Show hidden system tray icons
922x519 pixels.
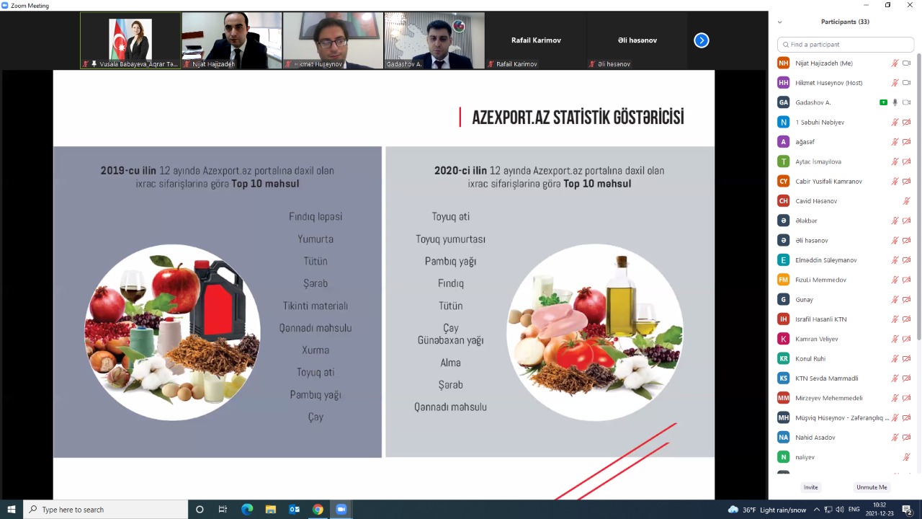point(817,510)
